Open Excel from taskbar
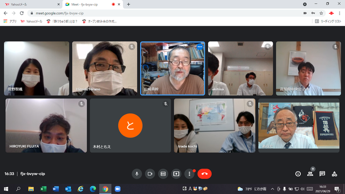The height and width of the screenshot is (194, 345). (x=43, y=189)
